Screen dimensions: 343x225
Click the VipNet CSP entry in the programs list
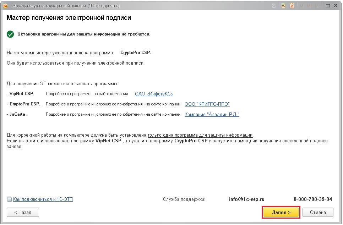[x=22, y=94]
